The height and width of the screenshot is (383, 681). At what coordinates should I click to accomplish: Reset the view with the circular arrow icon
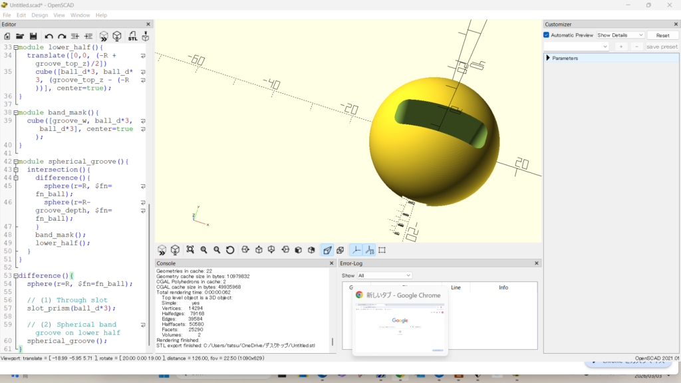tap(230, 250)
